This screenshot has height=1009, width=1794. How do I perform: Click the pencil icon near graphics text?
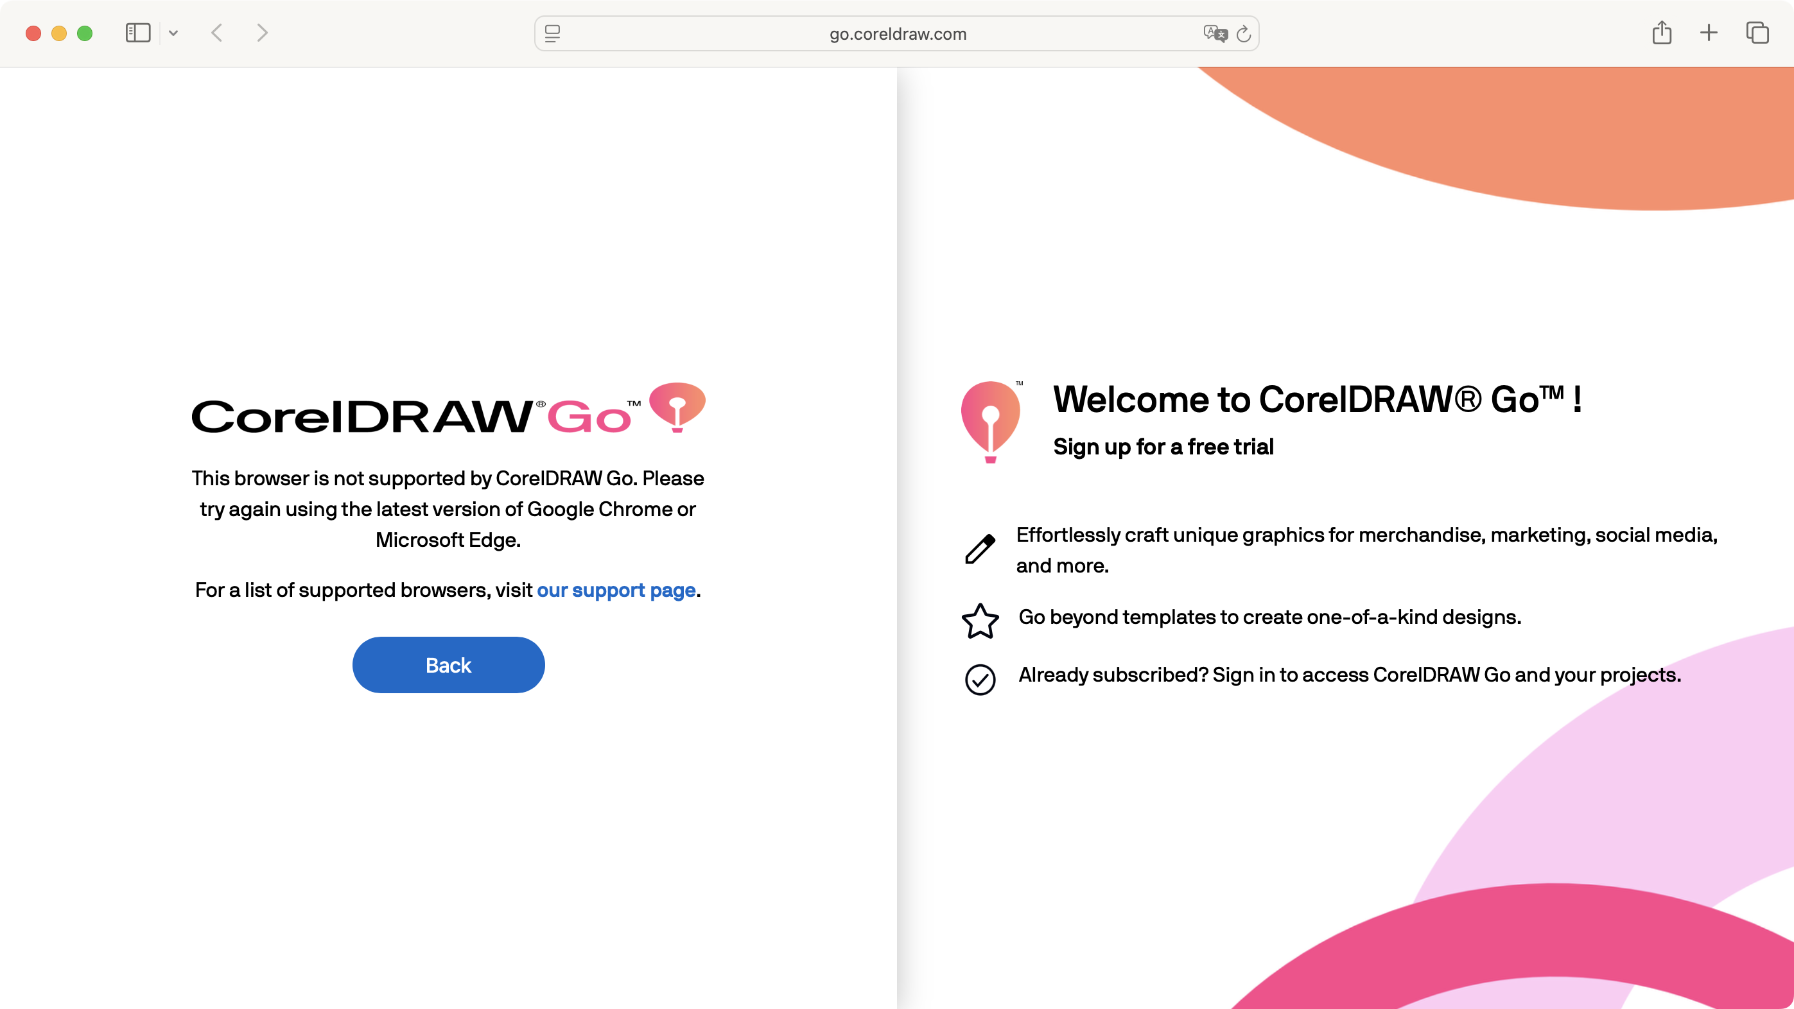[980, 549]
